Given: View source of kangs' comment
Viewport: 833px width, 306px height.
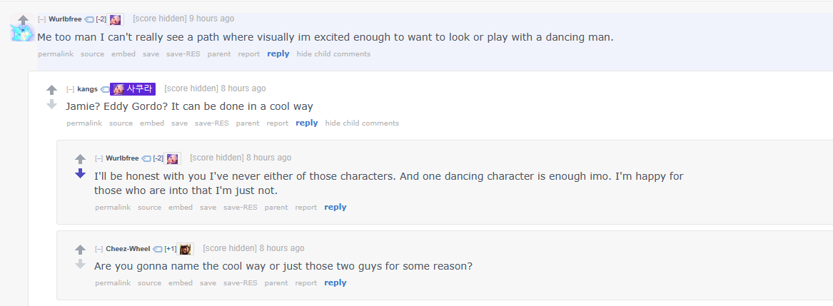Looking at the screenshot, I should coord(121,123).
